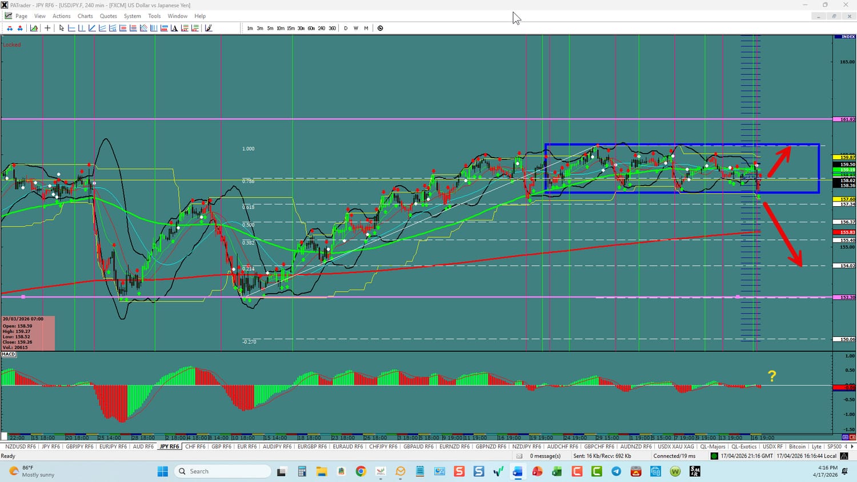Switch chart to 15m timeframe
Viewport: 857px width, 482px height.
(x=291, y=28)
